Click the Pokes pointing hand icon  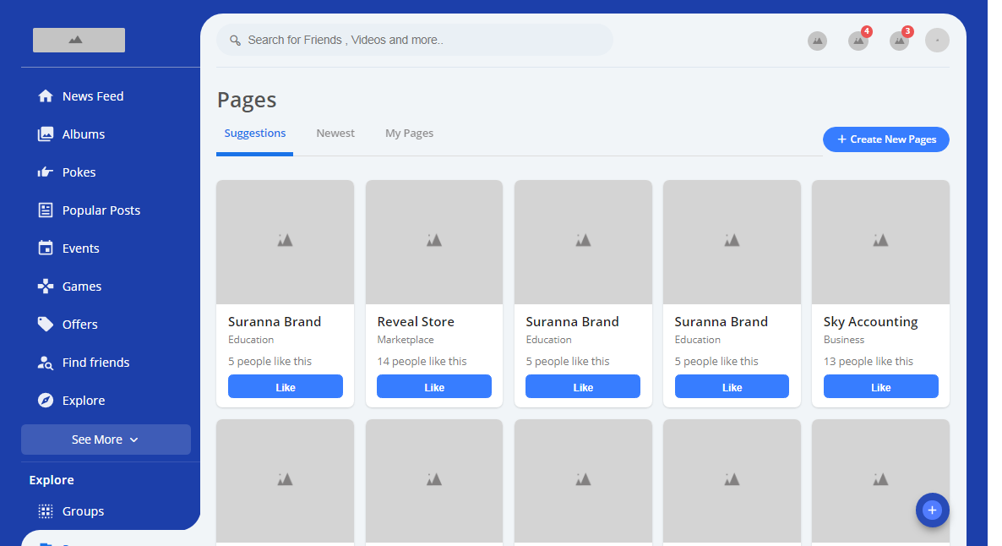click(46, 172)
